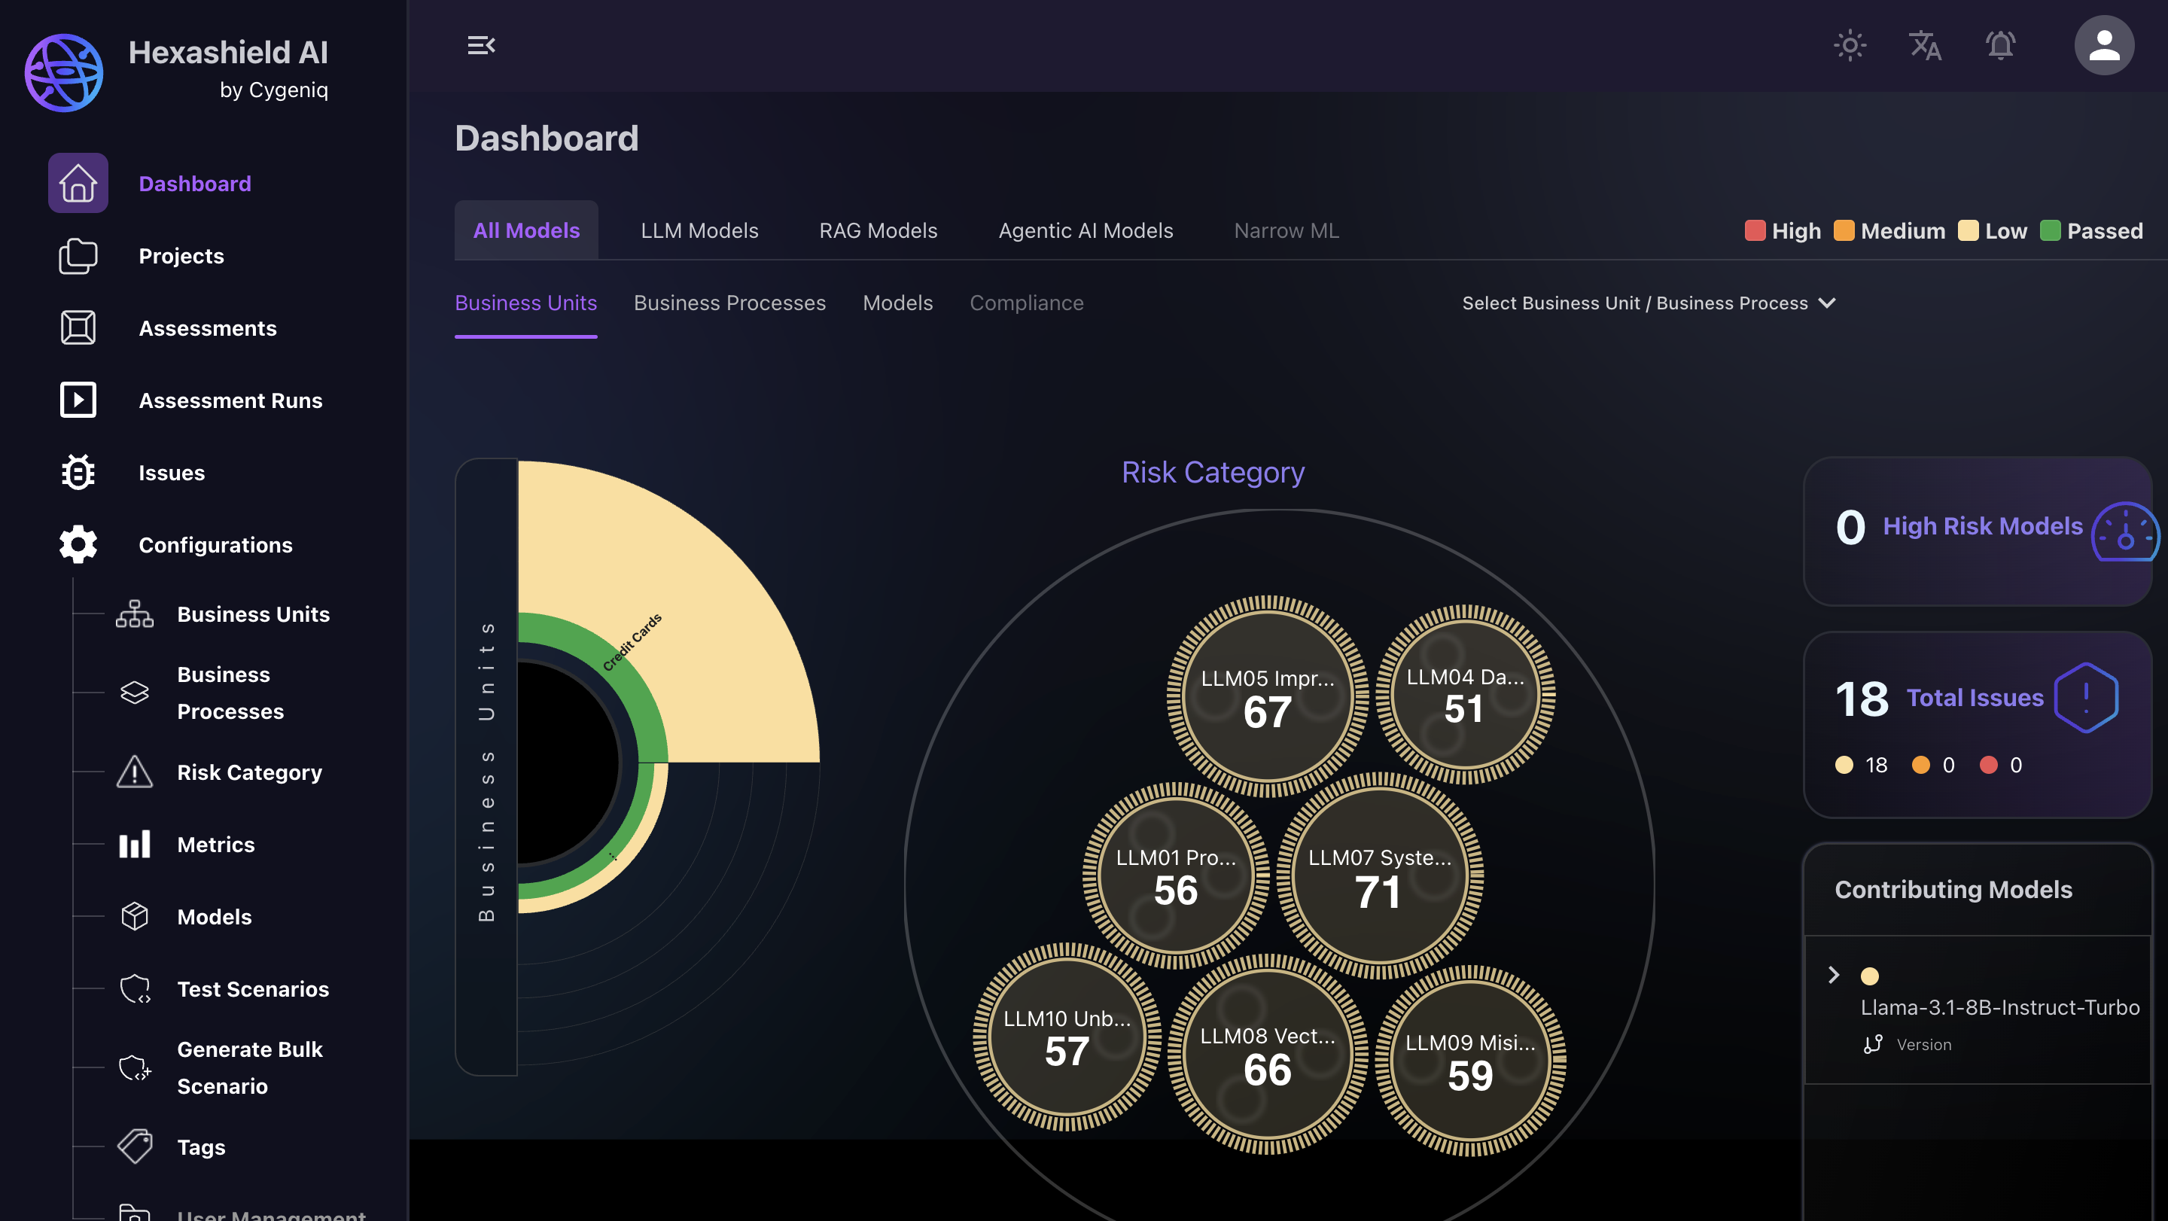
Task: Toggle the light/dark theme sun icon
Action: coord(1849,45)
